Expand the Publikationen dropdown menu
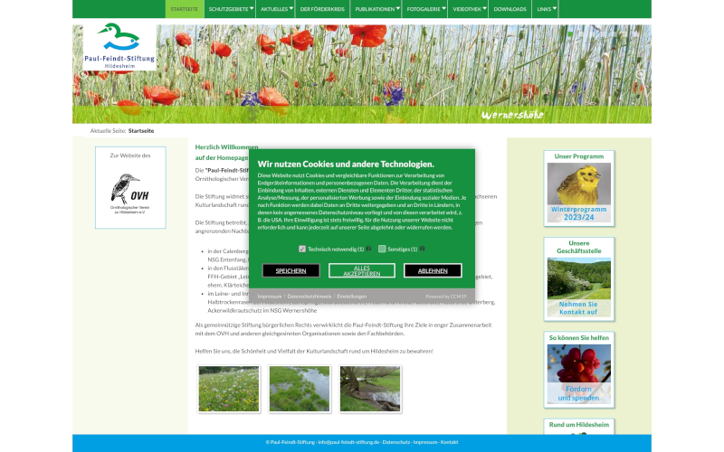Screen dimensions: 724x452 pyautogui.click(x=377, y=9)
